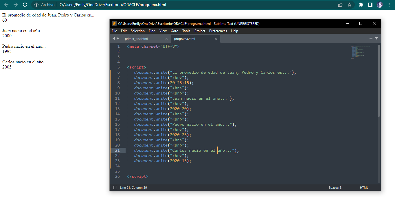Click the new tab plus icon in Sublime
The width and height of the screenshot is (395, 200).
[x=371, y=38]
